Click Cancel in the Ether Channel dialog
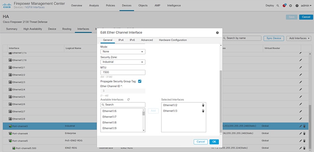 click(201, 142)
